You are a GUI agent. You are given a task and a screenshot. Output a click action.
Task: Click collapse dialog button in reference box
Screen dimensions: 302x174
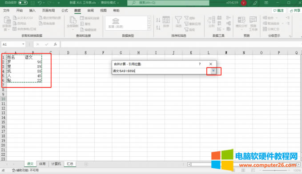pyautogui.click(x=213, y=71)
